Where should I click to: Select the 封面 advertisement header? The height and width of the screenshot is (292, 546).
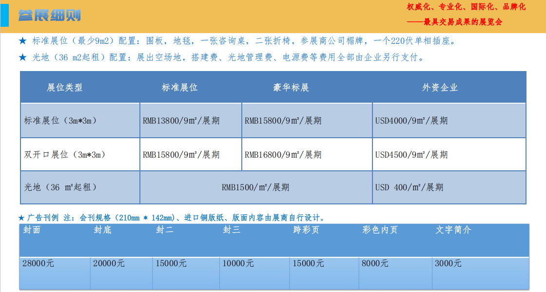click(32, 230)
